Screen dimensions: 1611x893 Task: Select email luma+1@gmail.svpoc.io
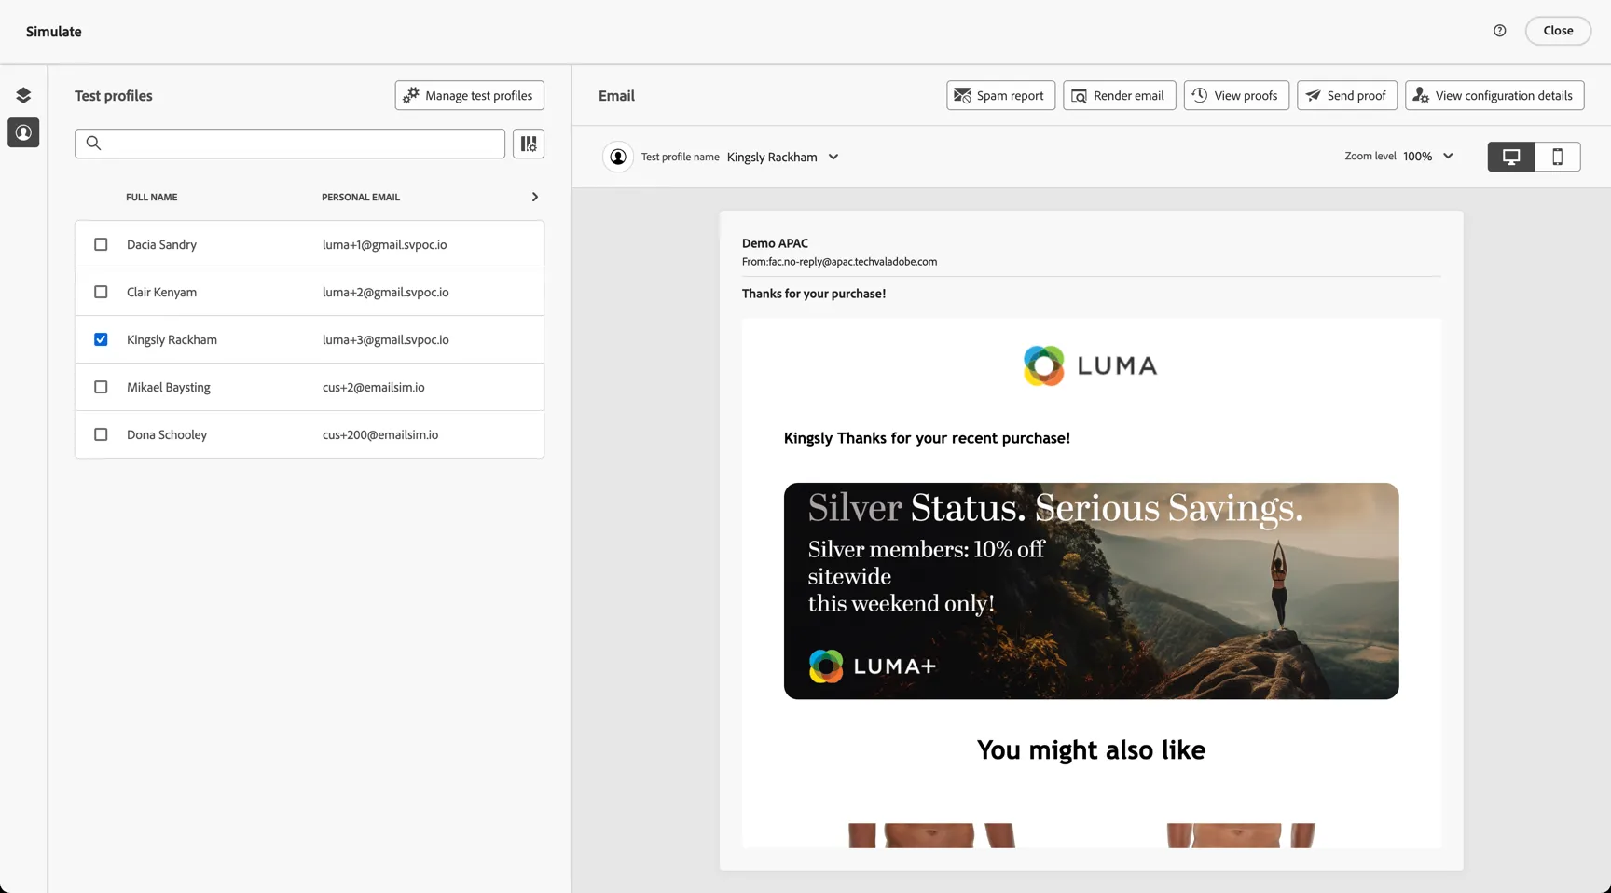click(385, 245)
